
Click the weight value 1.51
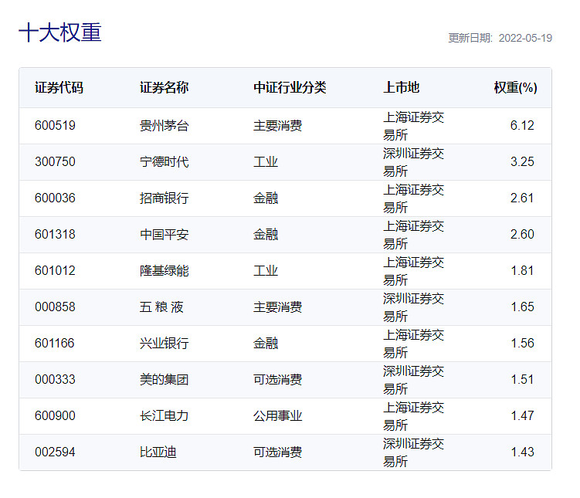click(x=522, y=379)
